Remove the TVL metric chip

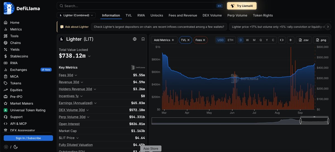(x=188, y=40)
